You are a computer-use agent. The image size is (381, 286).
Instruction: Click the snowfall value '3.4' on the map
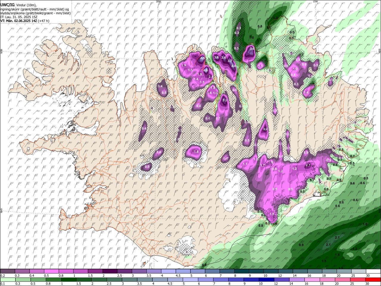coord(224,58)
